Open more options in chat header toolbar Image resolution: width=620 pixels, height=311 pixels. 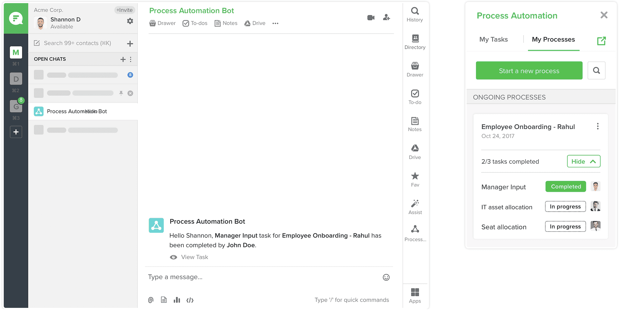click(x=275, y=23)
